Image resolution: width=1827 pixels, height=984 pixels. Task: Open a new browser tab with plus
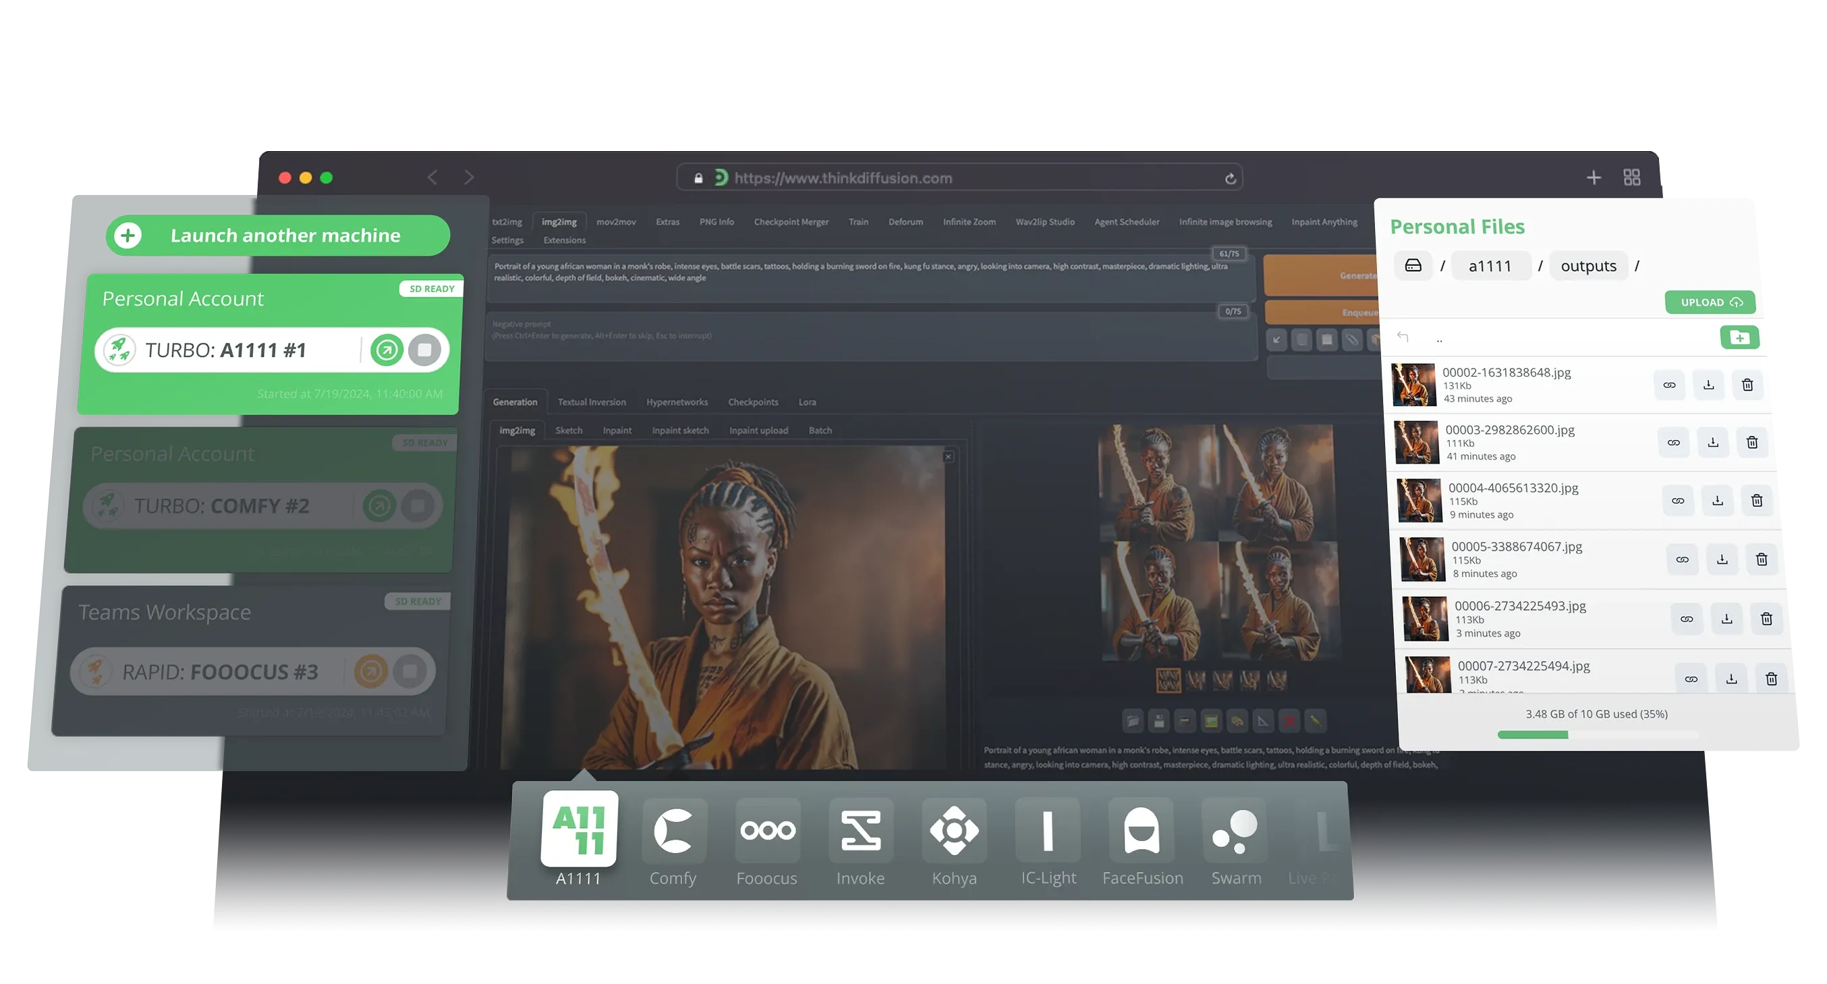(x=1593, y=177)
